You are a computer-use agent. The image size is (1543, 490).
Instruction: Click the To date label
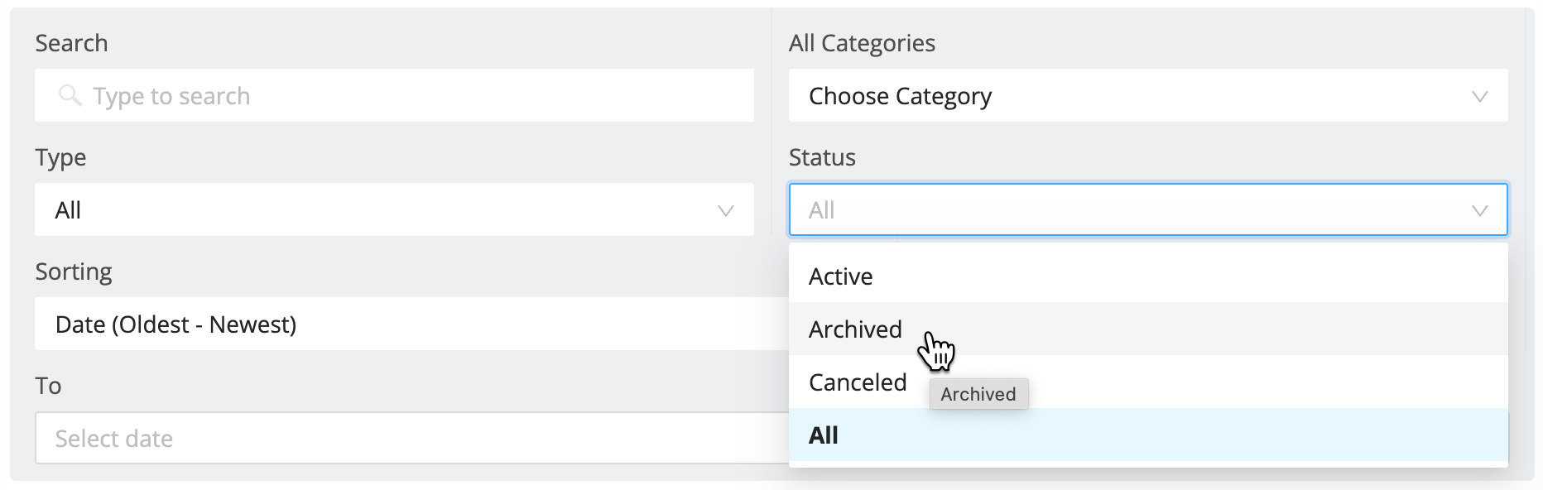[48, 386]
